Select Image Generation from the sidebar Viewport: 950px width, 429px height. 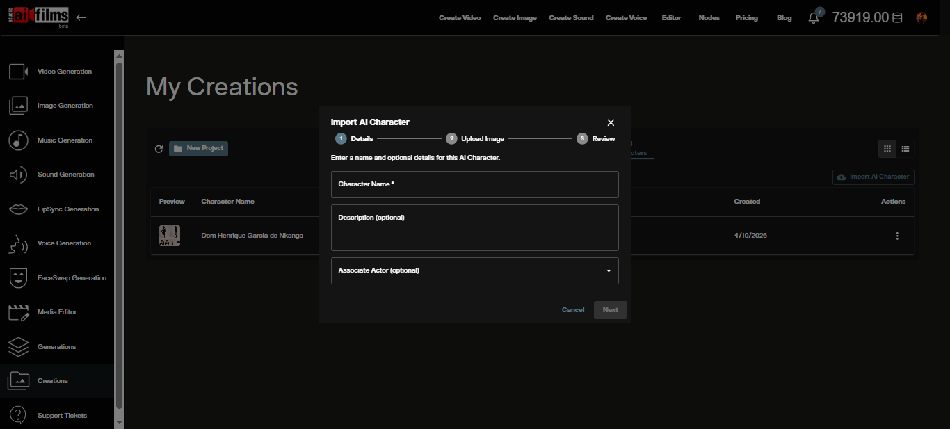[65, 105]
